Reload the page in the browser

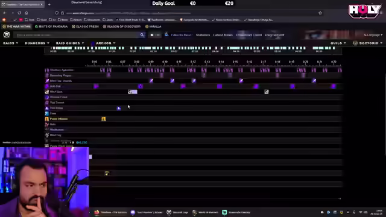(19, 13)
